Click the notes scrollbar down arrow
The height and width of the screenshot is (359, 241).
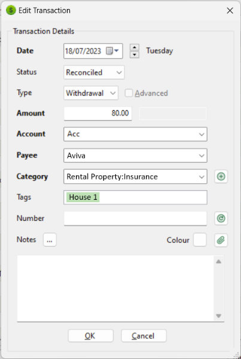pyautogui.click(x=218, y=316)
